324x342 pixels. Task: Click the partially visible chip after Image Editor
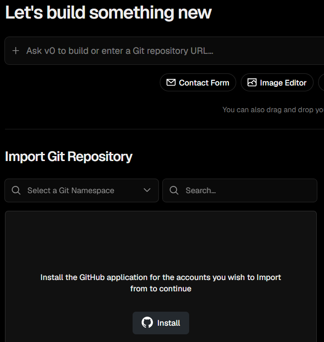[x=321, y=82]
